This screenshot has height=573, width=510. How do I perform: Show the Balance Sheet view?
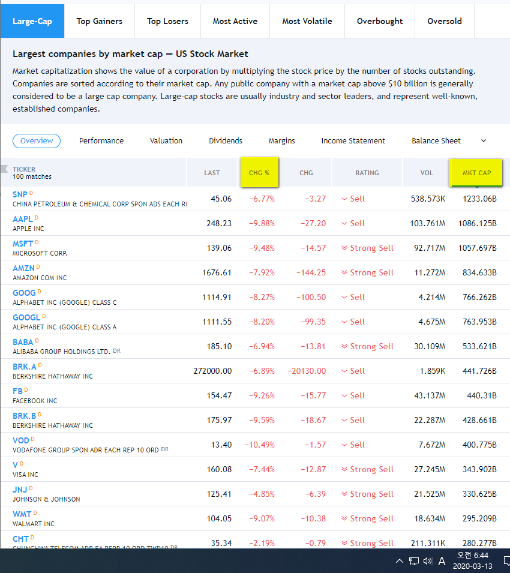(436, 141)
